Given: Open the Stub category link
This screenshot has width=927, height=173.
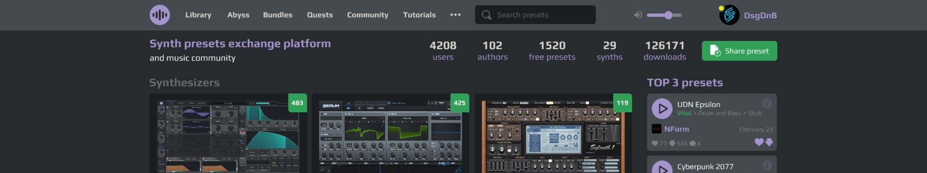Looking at the screenshot, I should [755, 113].
